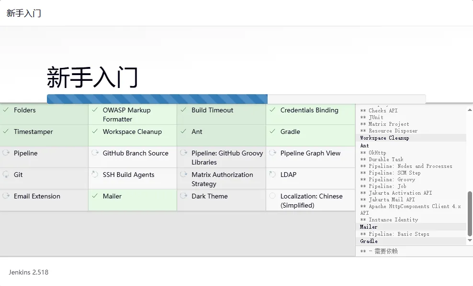
Task: Click the install log scroll up arrow
Action: coord(470,110)
